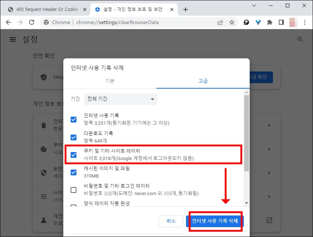Click the extensions puzzle icon in the toolbar
Image resolution: width=313 pixels, height=237 pixels.
[270, 22]
